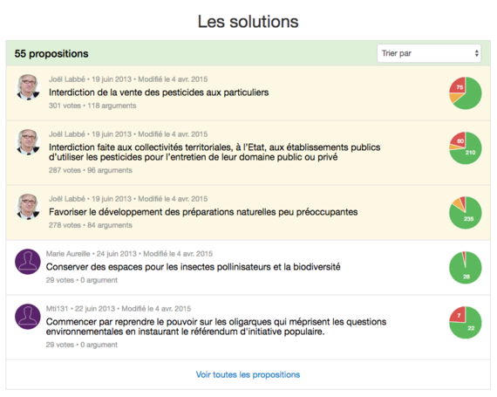
Task: Open 'Conserver des espaces pour les insectes pollinisateurs'
Action: [x=193, y=267]
